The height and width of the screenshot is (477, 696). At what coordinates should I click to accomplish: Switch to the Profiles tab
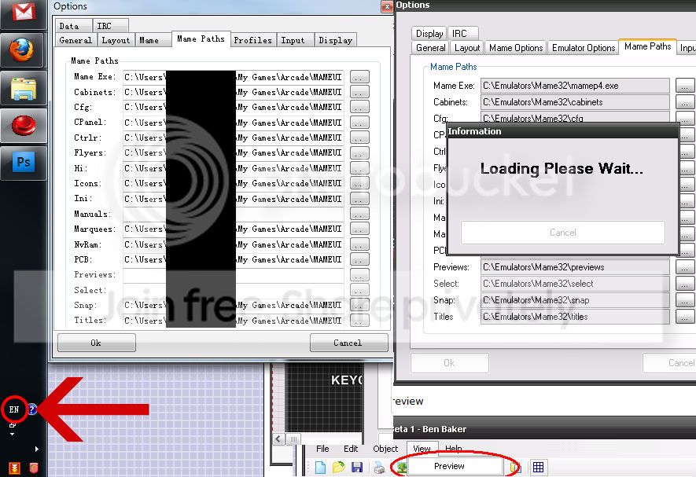(x=252, y=40)
